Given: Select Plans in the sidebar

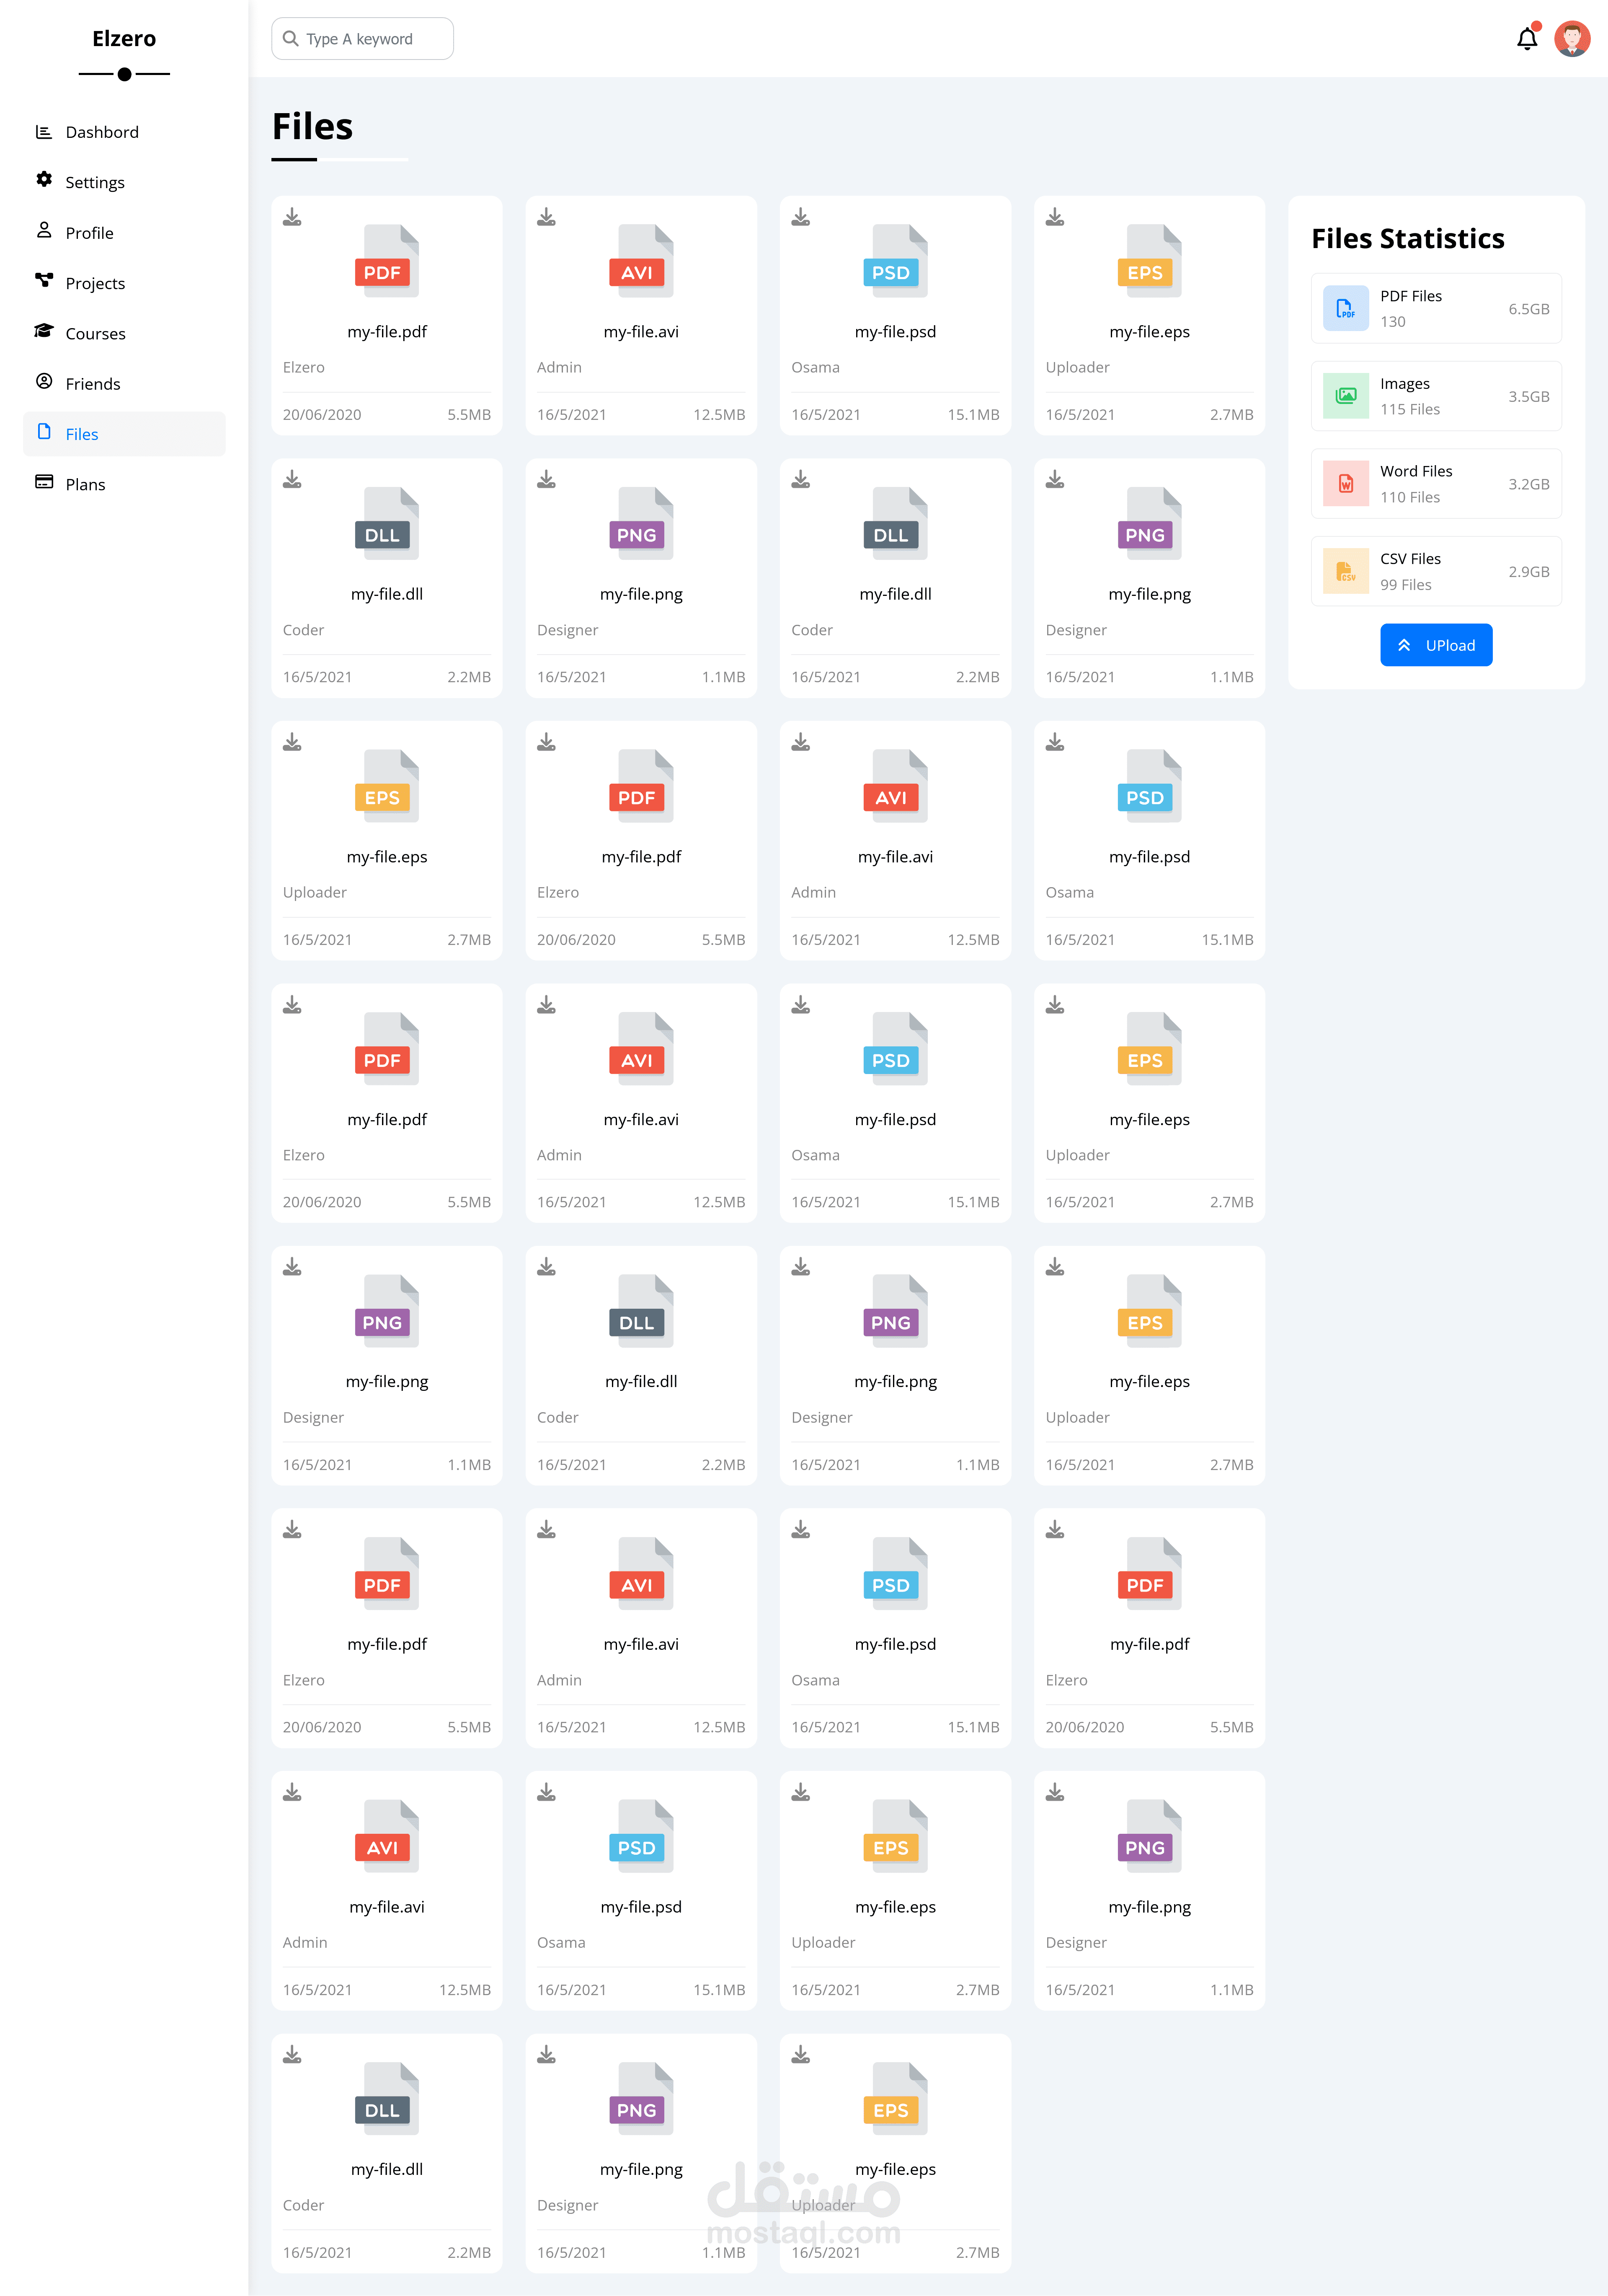Looking at the screenshot, I should [x=85, y=484].
